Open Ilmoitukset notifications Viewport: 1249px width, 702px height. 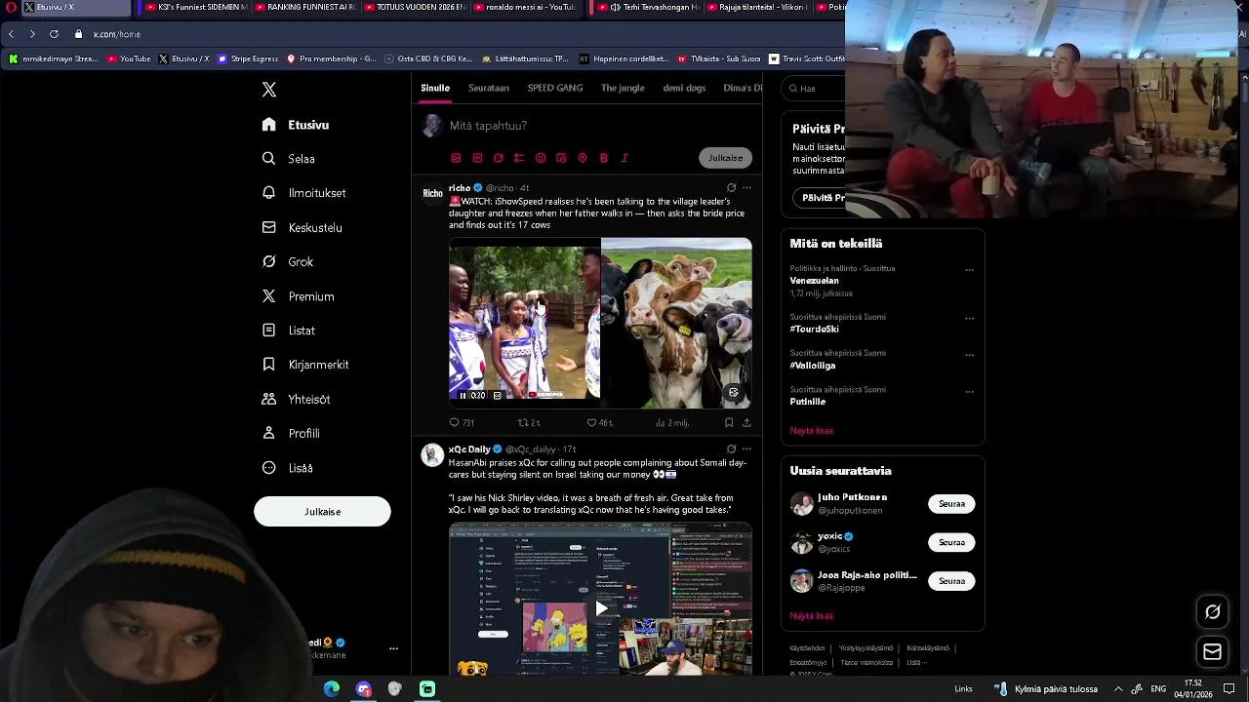point(304,193)
